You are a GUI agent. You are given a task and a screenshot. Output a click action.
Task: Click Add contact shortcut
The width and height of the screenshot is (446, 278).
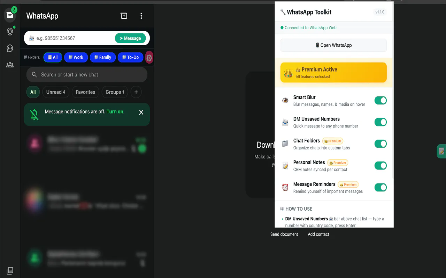pyautogui.click(x=318, y=234)
